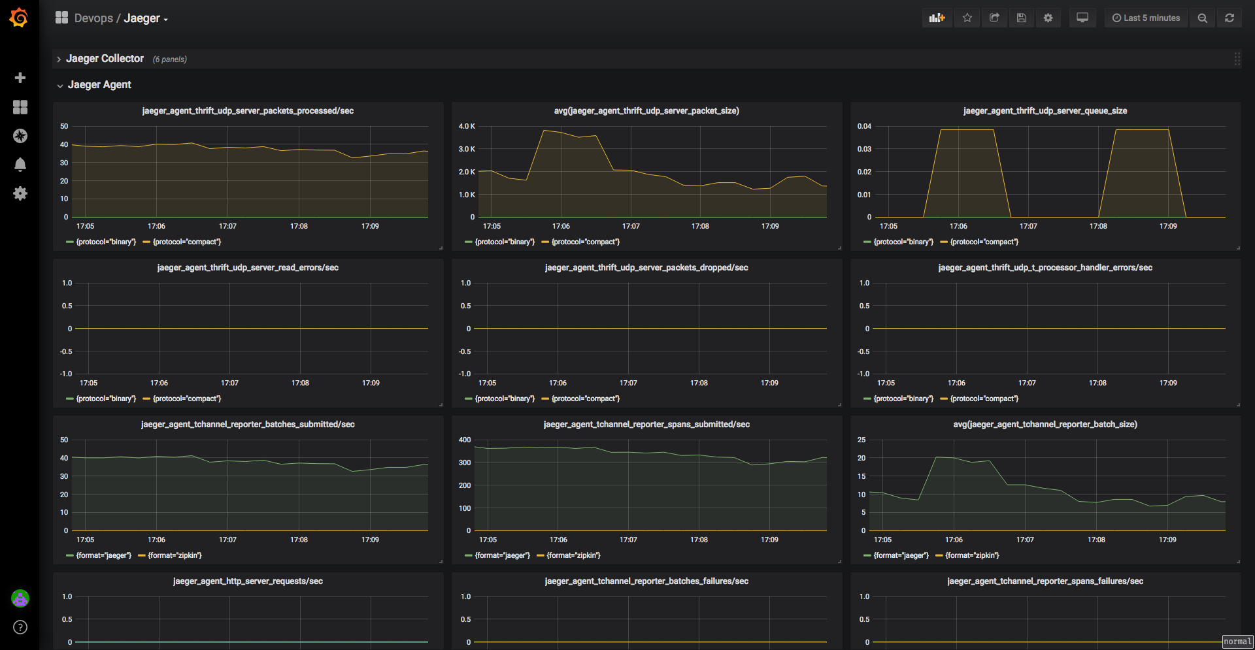Viewport: 1255px width, 650px height.
Task: Open the Explore compass icon in sidebar
Action: click(20, 136)
